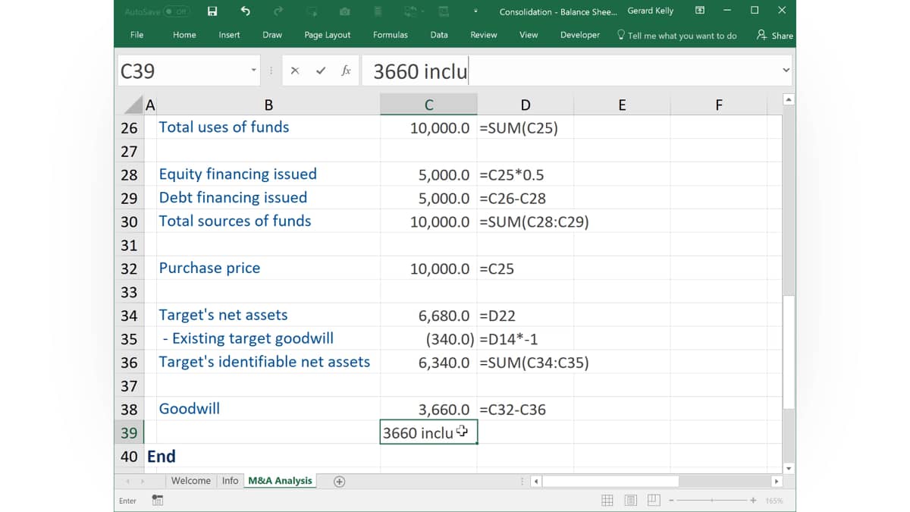Select column B header
Viewport: 910px width, 512px height.
point(268,105)
